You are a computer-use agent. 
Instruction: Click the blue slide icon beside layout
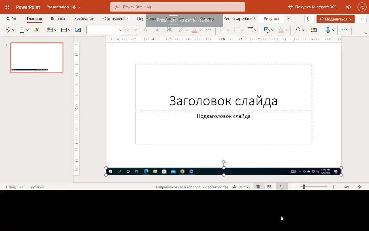78,30
